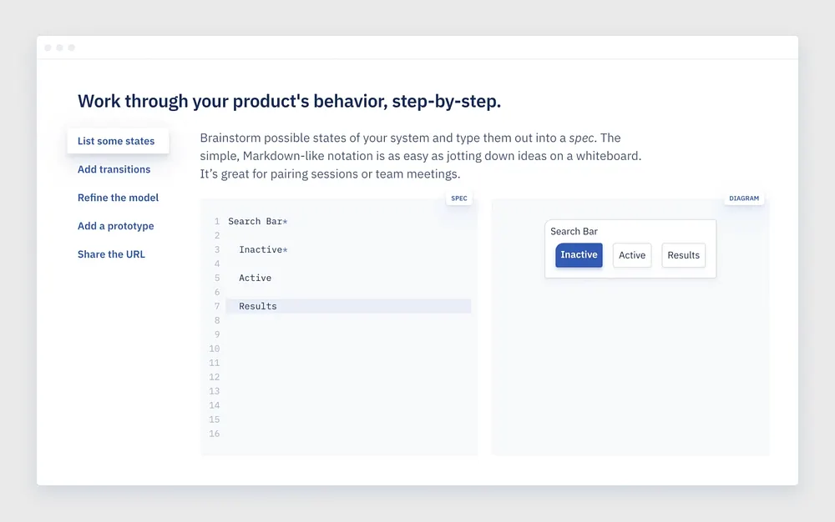The width and height of the screenshot is (835, 522).
Task: Place cursor on the Search Bar* line
Action: tap(257, 221)
